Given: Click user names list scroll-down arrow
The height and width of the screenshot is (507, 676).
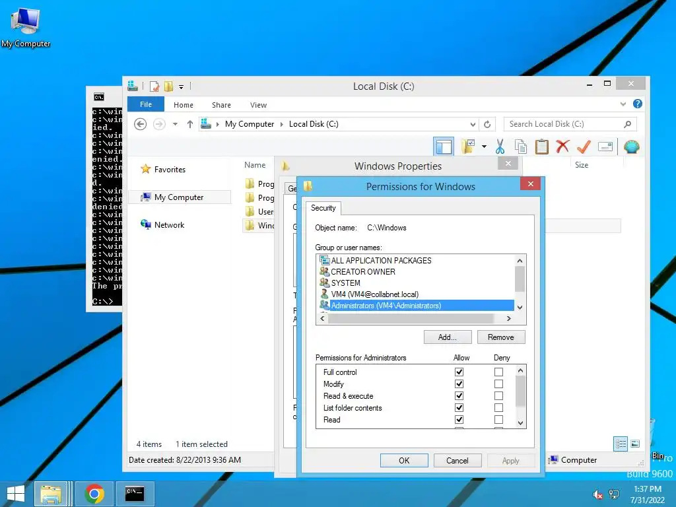Looking at the screenshot, I should click(520, 308).
